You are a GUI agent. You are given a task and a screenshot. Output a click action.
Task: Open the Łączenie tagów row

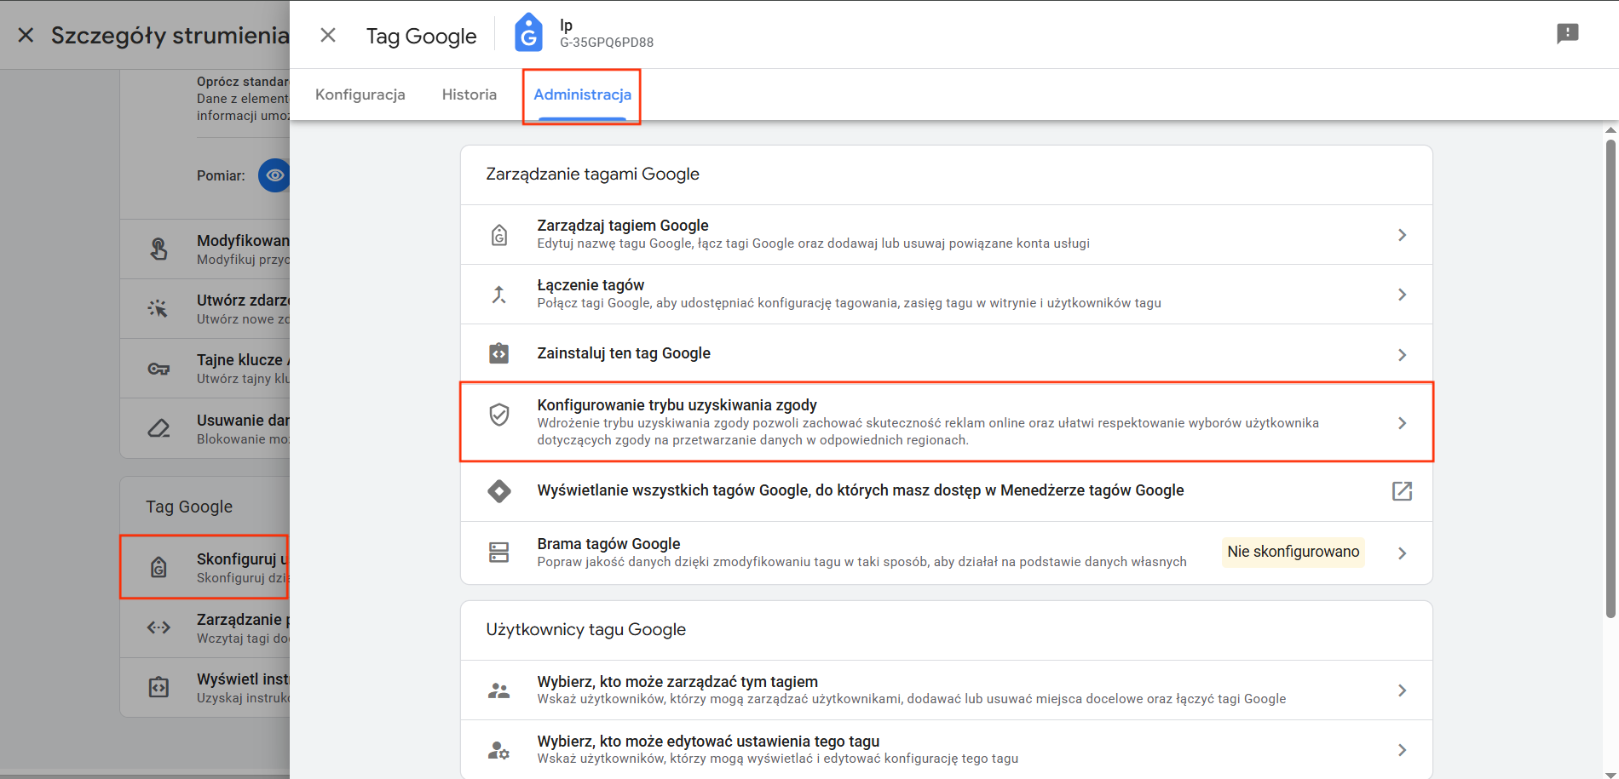pyautogui.click(x=946, y=294)
